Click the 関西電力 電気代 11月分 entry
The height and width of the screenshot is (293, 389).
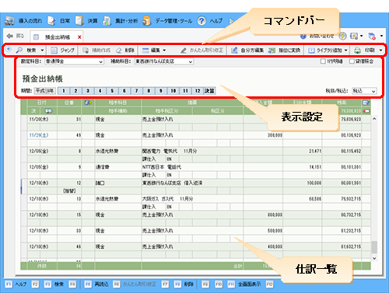[170, 151]
